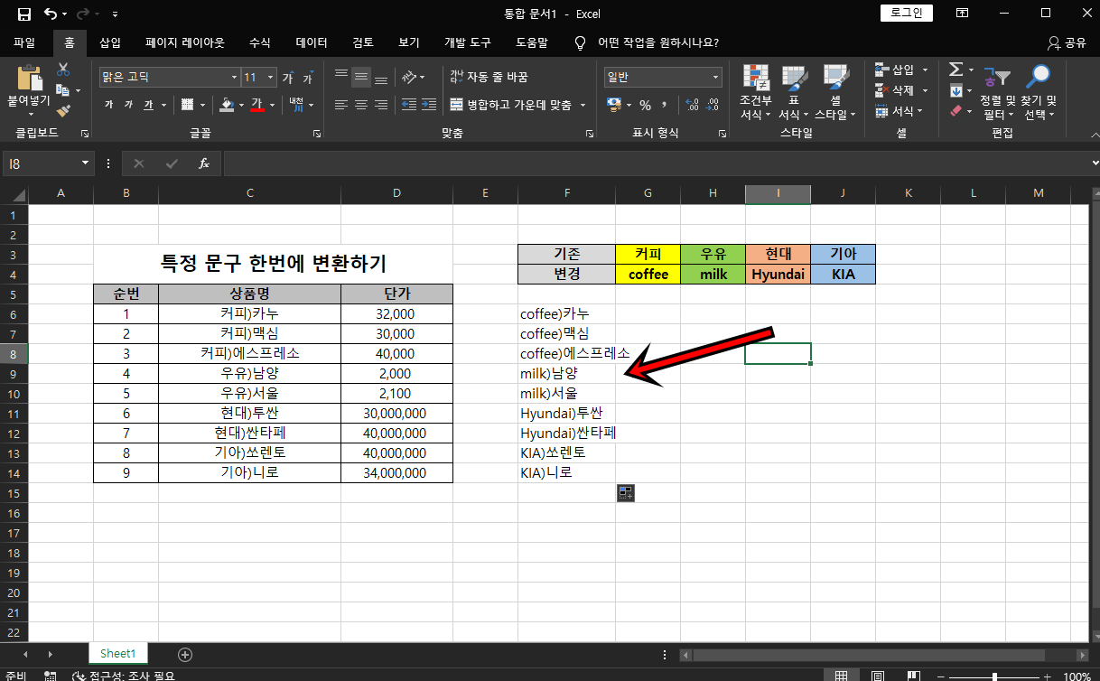This screenshot has width=1100, height=681.
Task: Click the Cut scissors icon
Action: (63, 70)
